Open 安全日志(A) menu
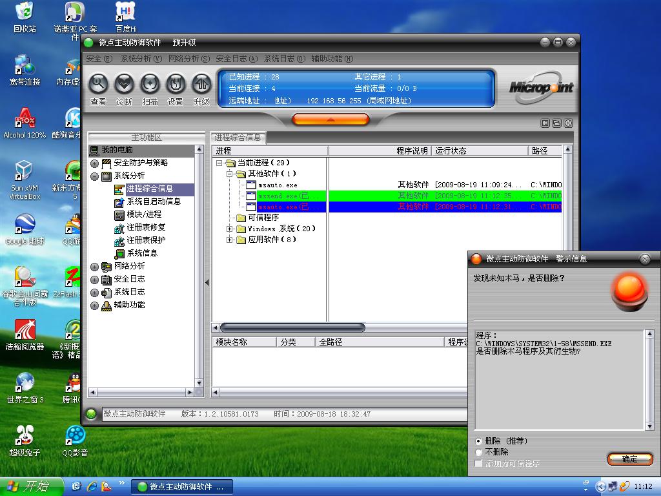The width and height of the screenshot is (661, 496). pyautogui.click(x=236, y=59)
